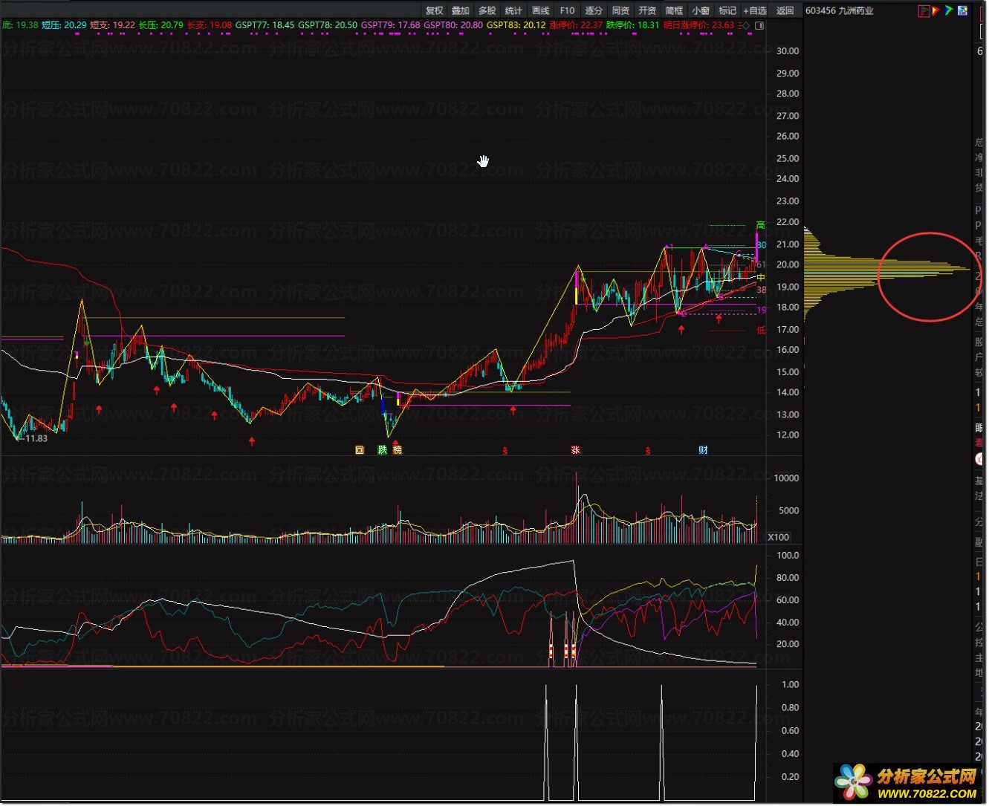Click the 同资 toolbar button
Viewport: 989px width, 806px height.
point(620,10)
